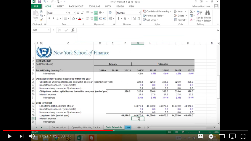This screenshot has height=141, width=251.
Task: Expand the Number format dropdown
Action: (x=139, y=13)
